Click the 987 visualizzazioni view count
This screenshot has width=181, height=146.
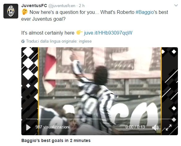(x=53, y=127)
